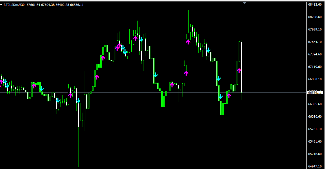Screen dimensions: 325x169
Task: Click the 67119.60 price scale label
Action: (315, 67)
